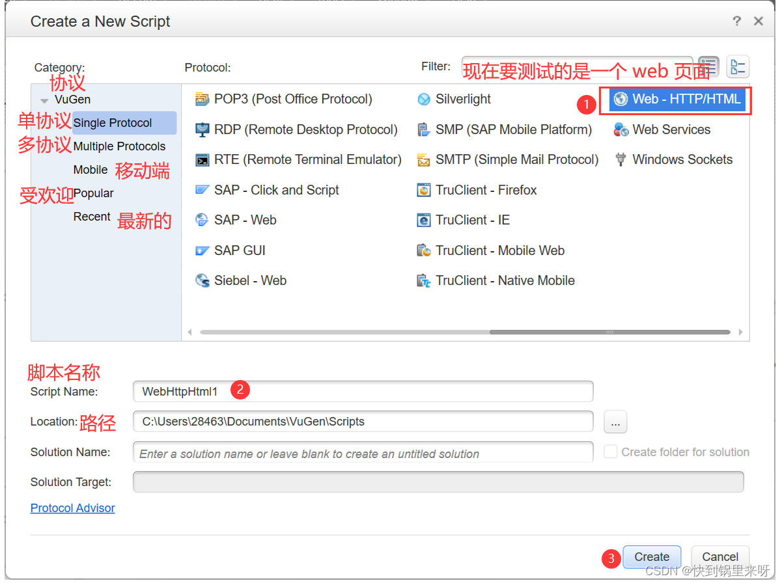Select the 'Windows Sockets' protocol label
The height and width of the screenshot is (583, 780).
[x=682, y=159]
